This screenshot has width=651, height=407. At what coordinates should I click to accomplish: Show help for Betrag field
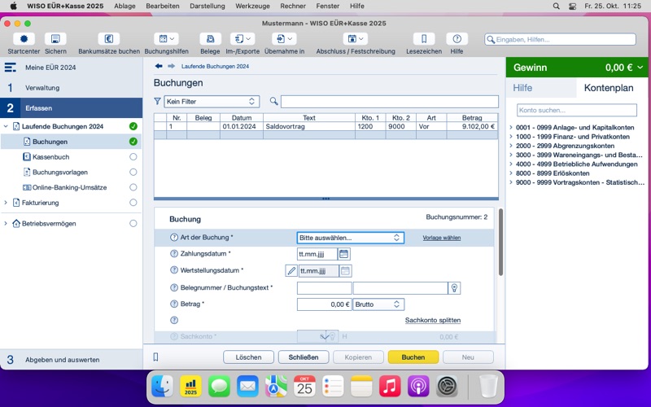pyautogui.click(x=174, y=304)
